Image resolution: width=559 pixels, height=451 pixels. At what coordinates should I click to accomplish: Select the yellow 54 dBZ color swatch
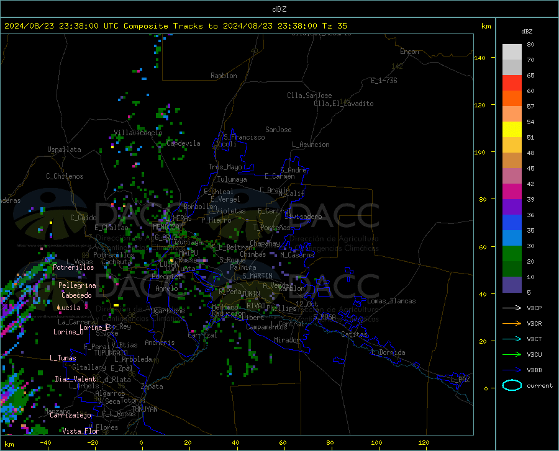tap(512, 130)
